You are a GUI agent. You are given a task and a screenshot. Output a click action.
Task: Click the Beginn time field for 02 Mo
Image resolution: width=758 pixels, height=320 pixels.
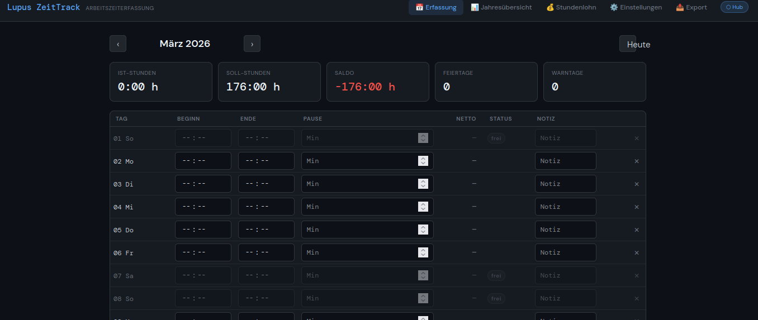tap(203, 161)
